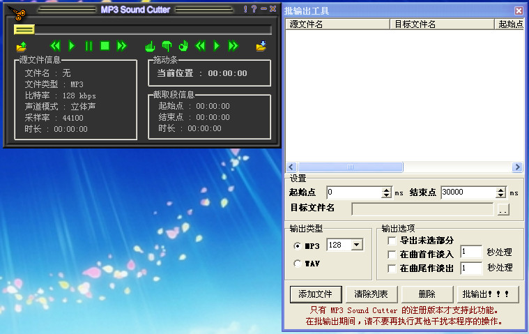Click the right arrow of the horizontal scrollbar
The image size is (529, 334).
(x=517, y=167)
